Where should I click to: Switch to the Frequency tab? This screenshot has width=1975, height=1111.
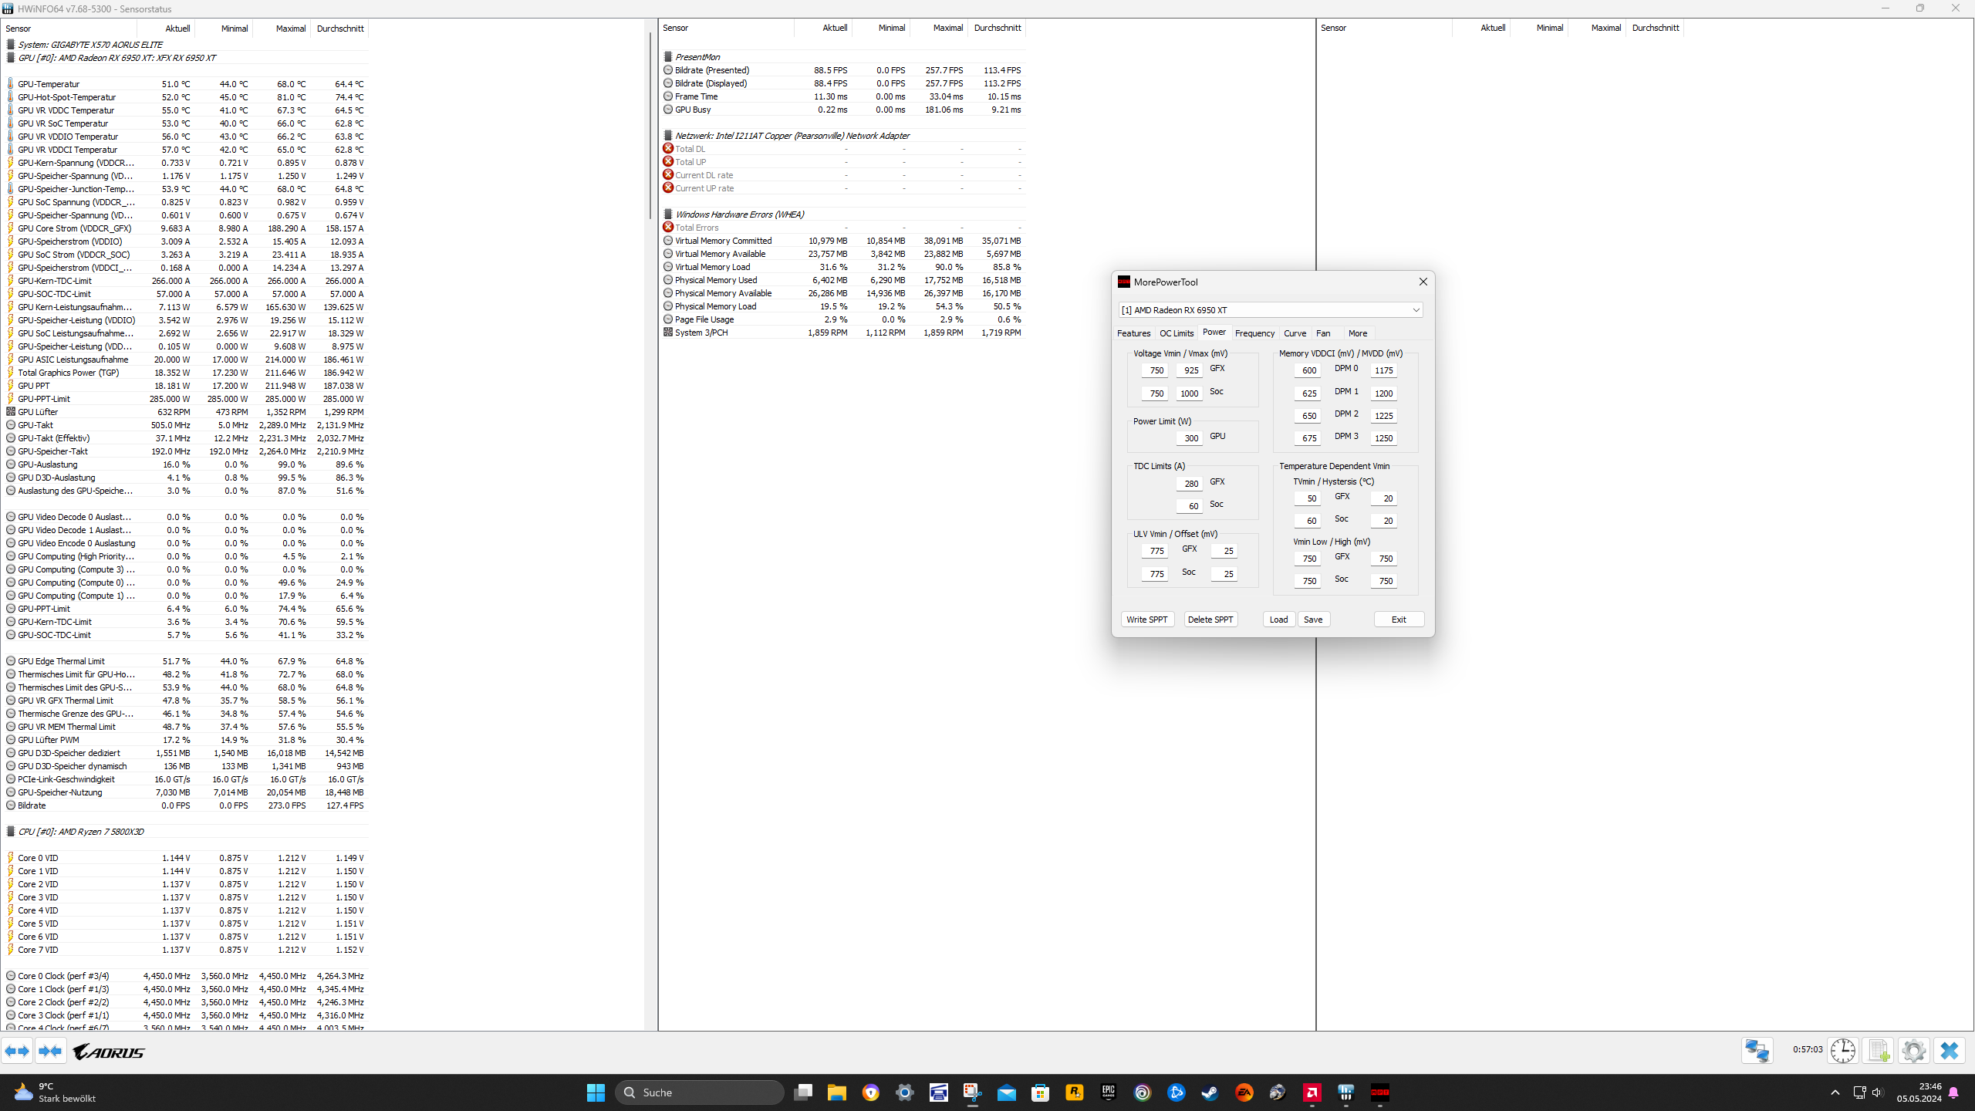point(1254,333)
